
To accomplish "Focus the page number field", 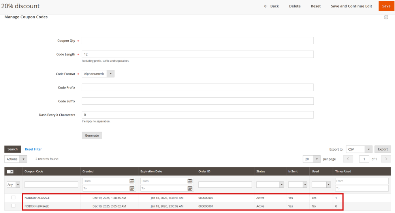I will tap(364, 159).
